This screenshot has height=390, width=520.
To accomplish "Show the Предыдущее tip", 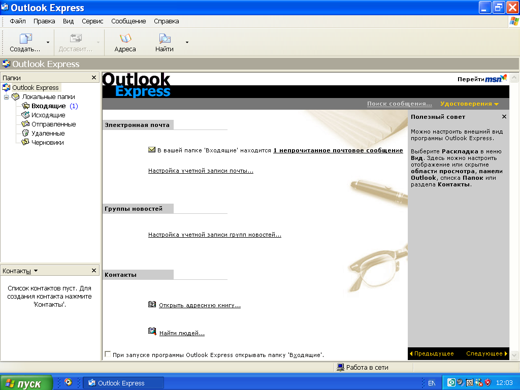I will (x=432, y=353).
